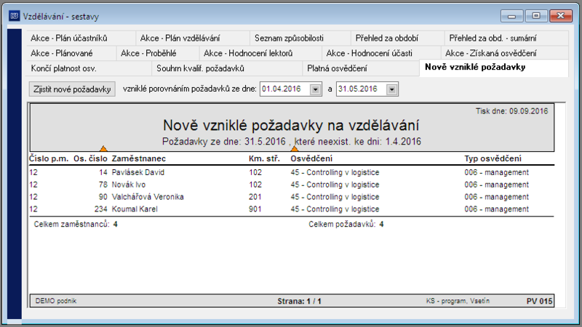Click the Osvědčení column header

click(311, 158)
